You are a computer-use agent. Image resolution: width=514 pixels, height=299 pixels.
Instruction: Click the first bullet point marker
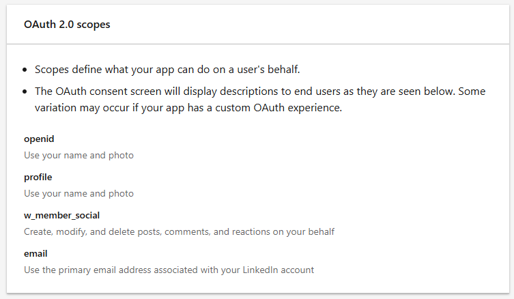26,70
